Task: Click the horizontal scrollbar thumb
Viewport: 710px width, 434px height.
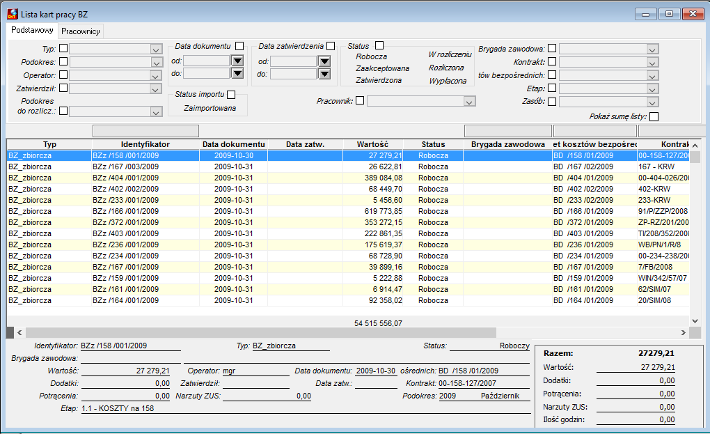Action: click(x=261, y=332)
